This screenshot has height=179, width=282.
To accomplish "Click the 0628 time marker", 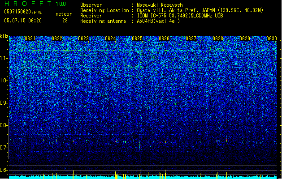I will tap(218, 38).
